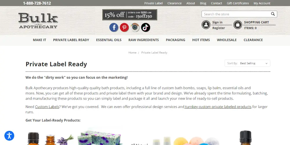Go to Gift Certificates page
This screenshot has height=145, width=290.
238,3
